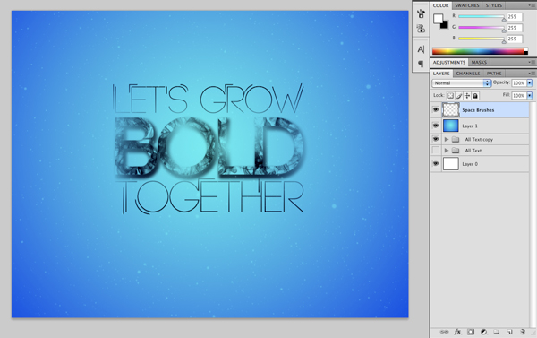
Task: Click the link layers icon
Action: coord(444,332)
